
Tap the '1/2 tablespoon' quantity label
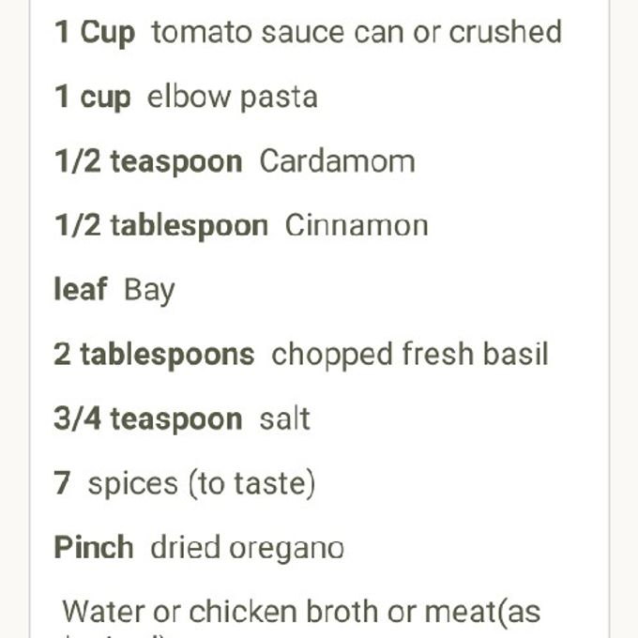coord(161,225)
